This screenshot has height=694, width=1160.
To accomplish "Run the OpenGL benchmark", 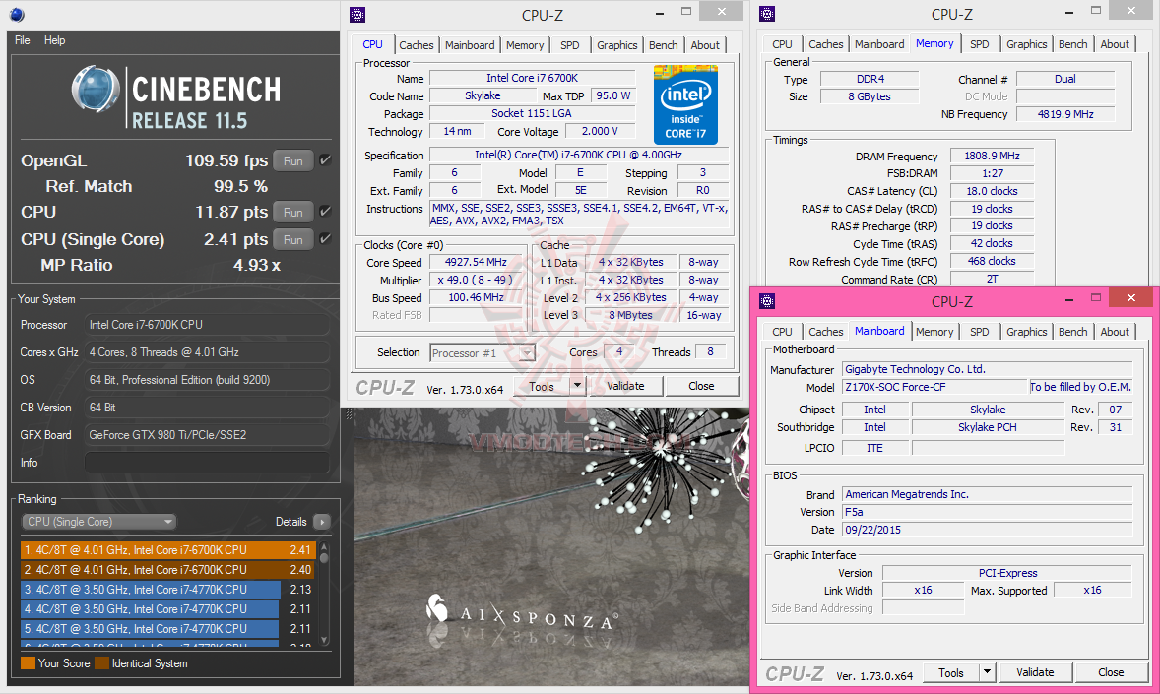I will pyautogui.click(x=293, y=160).
